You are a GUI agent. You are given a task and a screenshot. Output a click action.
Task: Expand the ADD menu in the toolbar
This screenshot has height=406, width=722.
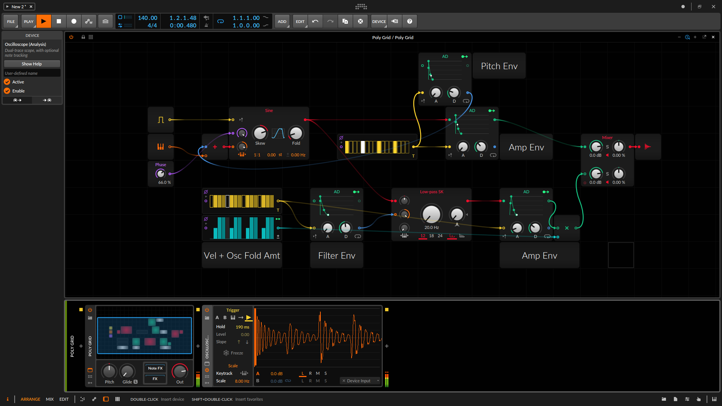pos(282,21)
